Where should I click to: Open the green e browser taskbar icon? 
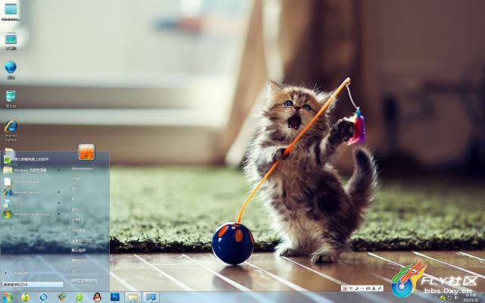(80, 297)
